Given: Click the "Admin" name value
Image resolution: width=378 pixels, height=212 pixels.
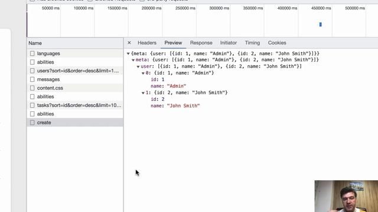Looking at the screenshot, I should click(x=177, y=86).
